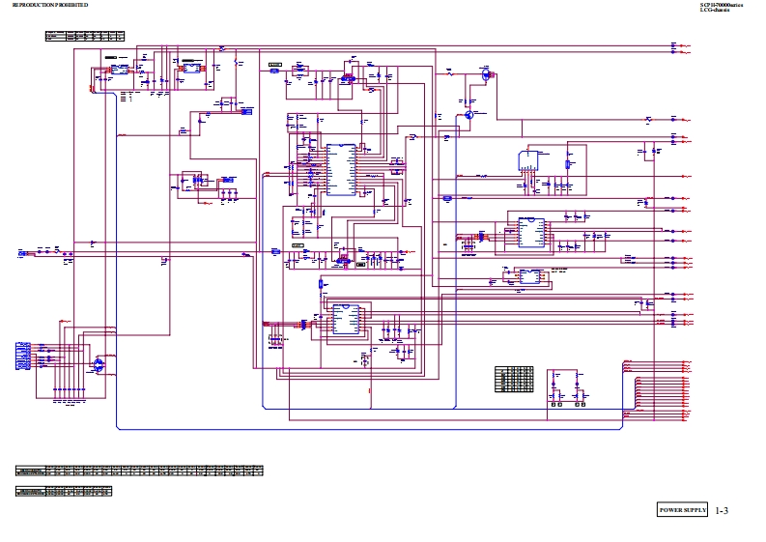Select the black grid table near bottom right
The image size is (766, 542).
point(515,378)
